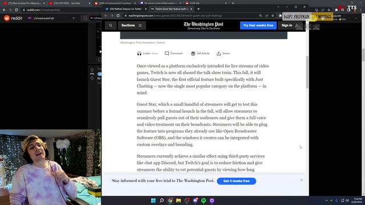
Task: Open extensions puzzle icon in back window
Action: coord(336,10)
